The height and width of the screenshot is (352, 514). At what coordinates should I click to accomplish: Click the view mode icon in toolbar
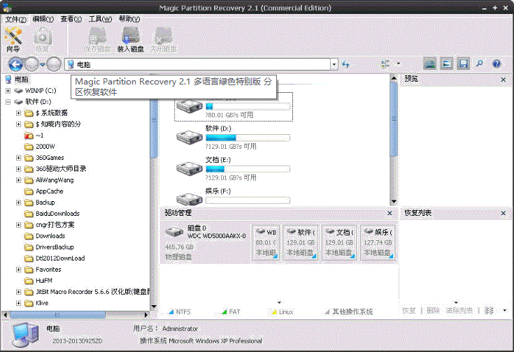[x=385, y=64]
